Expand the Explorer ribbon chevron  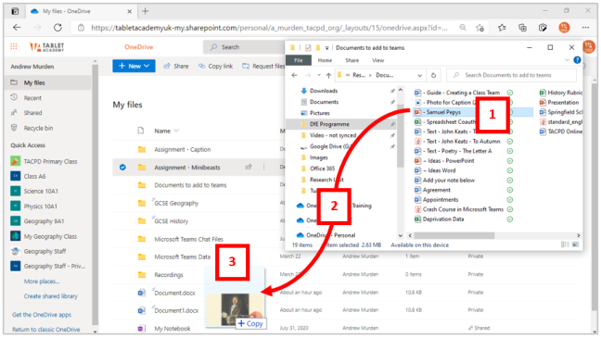567,60
